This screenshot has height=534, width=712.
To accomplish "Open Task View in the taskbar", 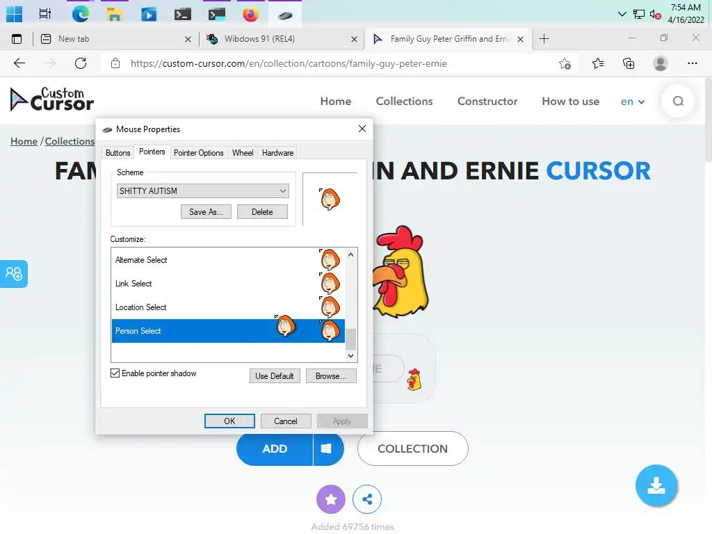I will pyautogui.click(x=44, y=14).
